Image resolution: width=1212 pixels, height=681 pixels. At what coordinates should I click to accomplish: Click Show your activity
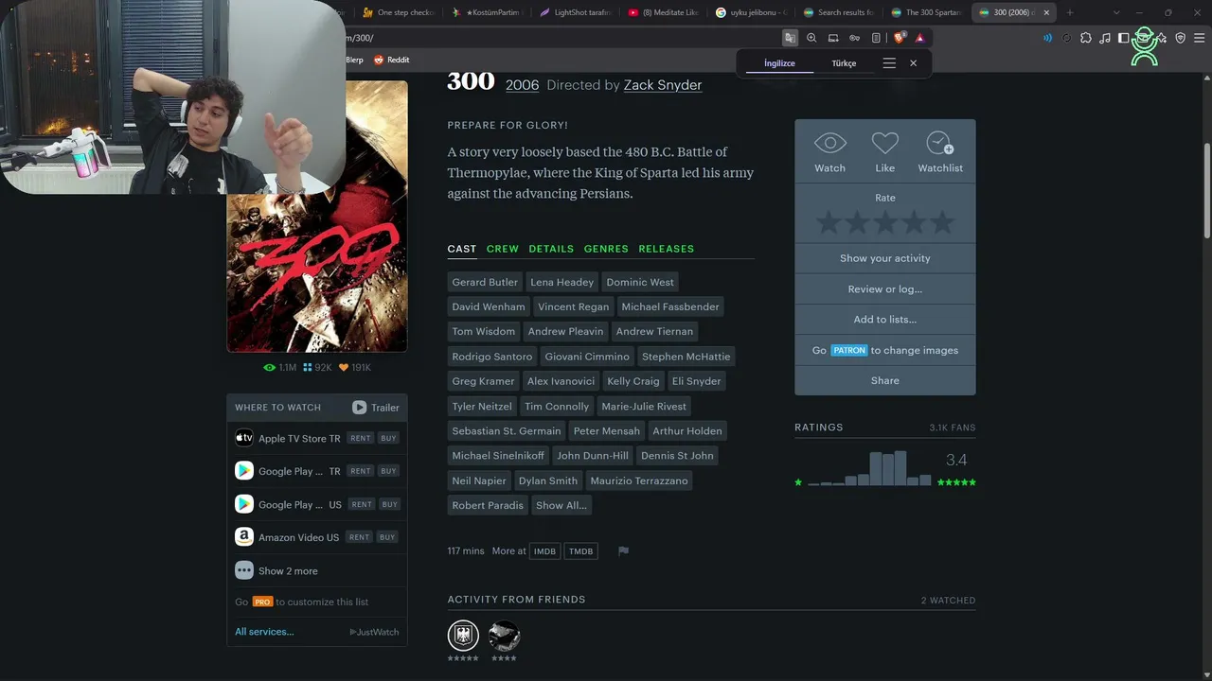click(885, 258)
